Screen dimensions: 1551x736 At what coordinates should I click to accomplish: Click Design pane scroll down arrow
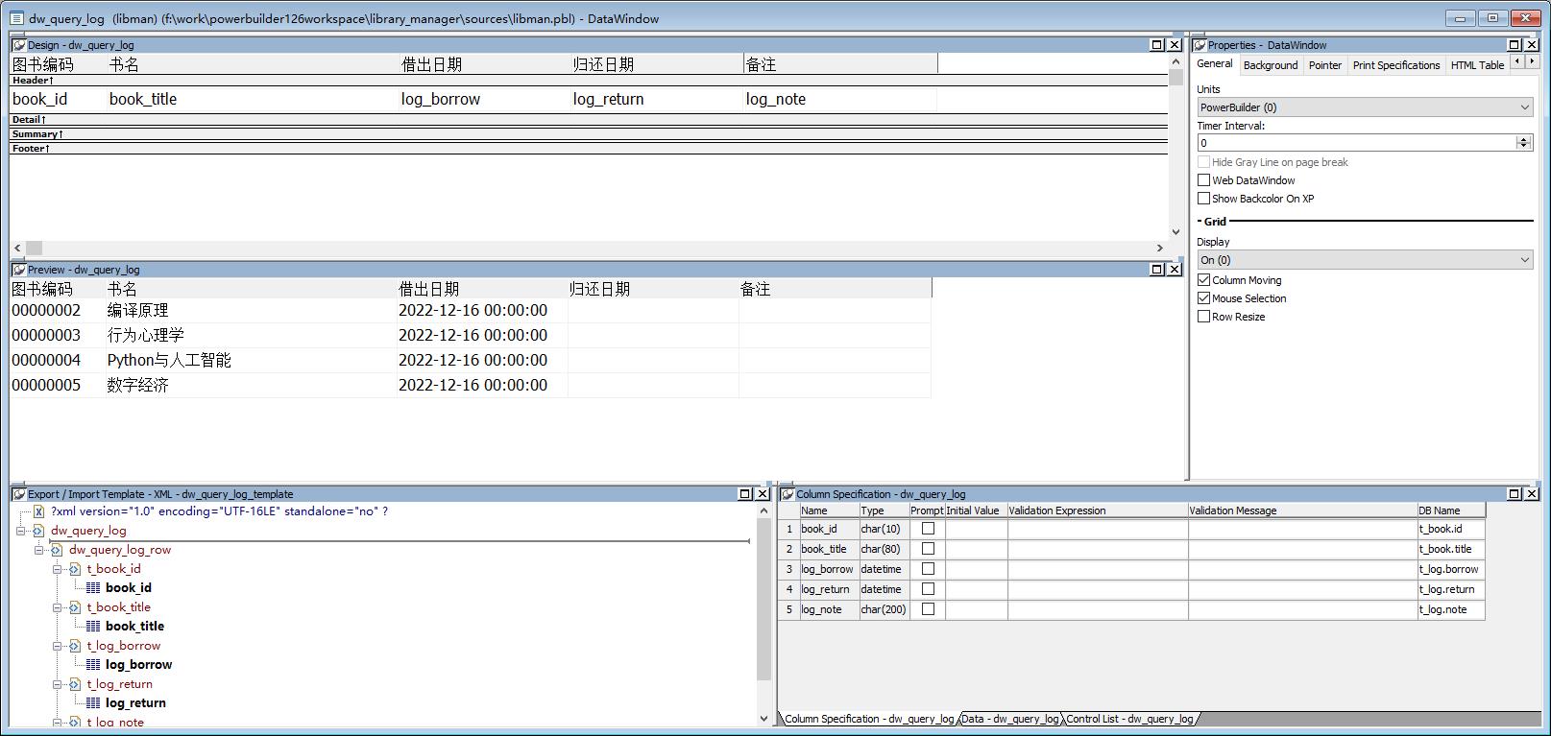(1175, 231)
